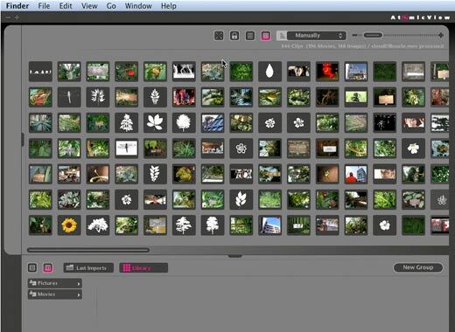Switch to the Library tab

pyautogui.click(x=143, y=268)
